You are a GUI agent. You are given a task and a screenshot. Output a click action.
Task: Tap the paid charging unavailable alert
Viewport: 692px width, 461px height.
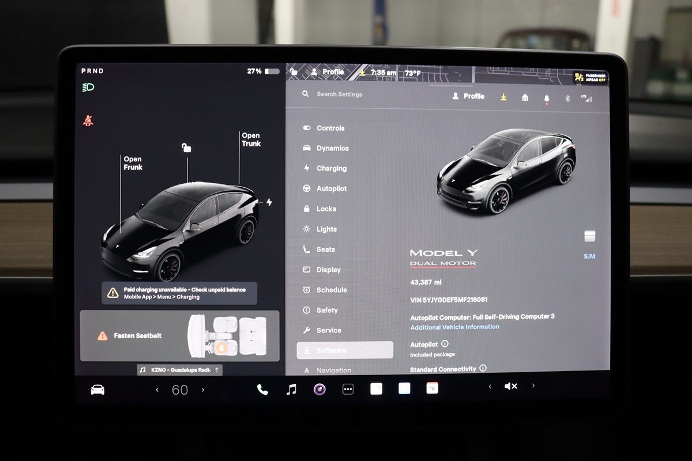pos(179,293)
